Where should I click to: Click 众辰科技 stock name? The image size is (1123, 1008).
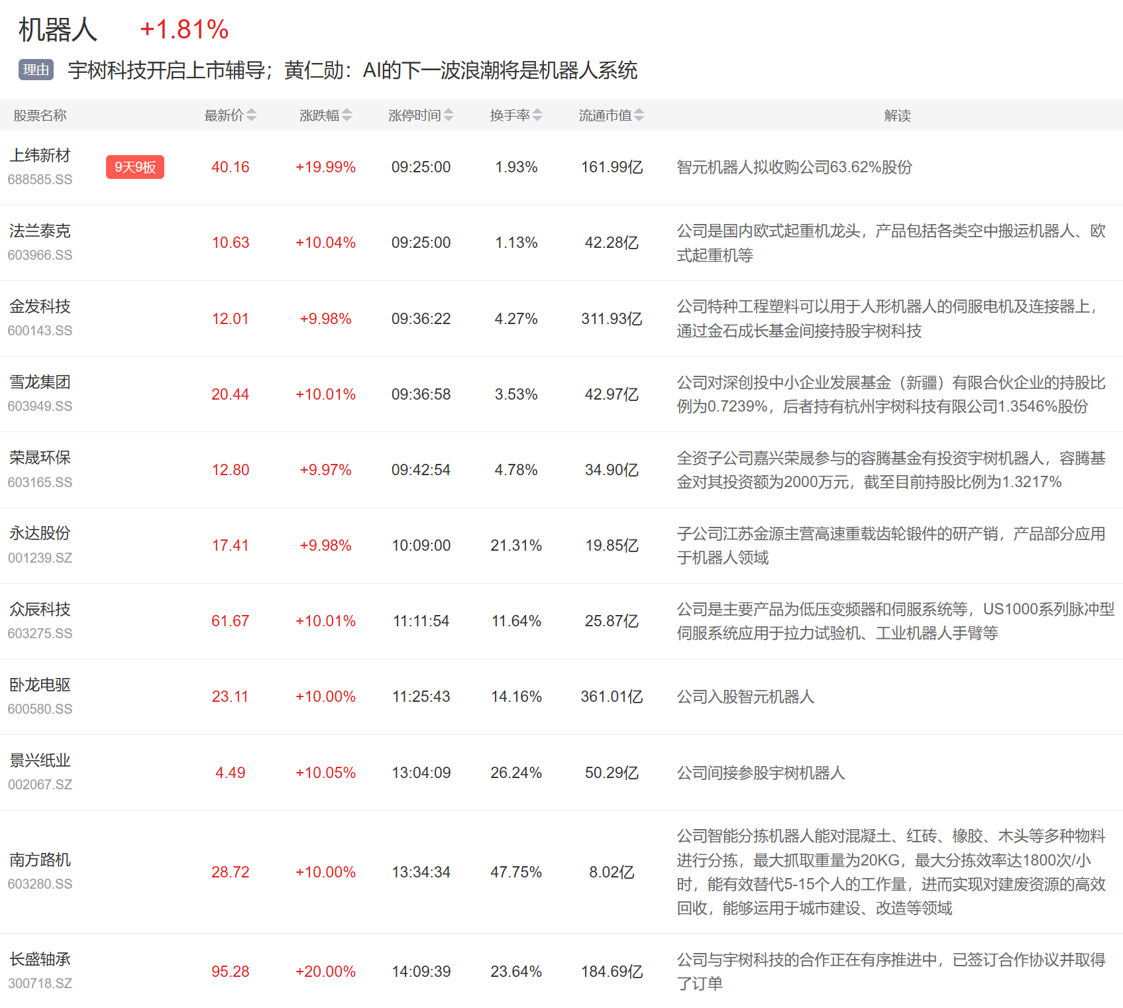pos(40,610)
